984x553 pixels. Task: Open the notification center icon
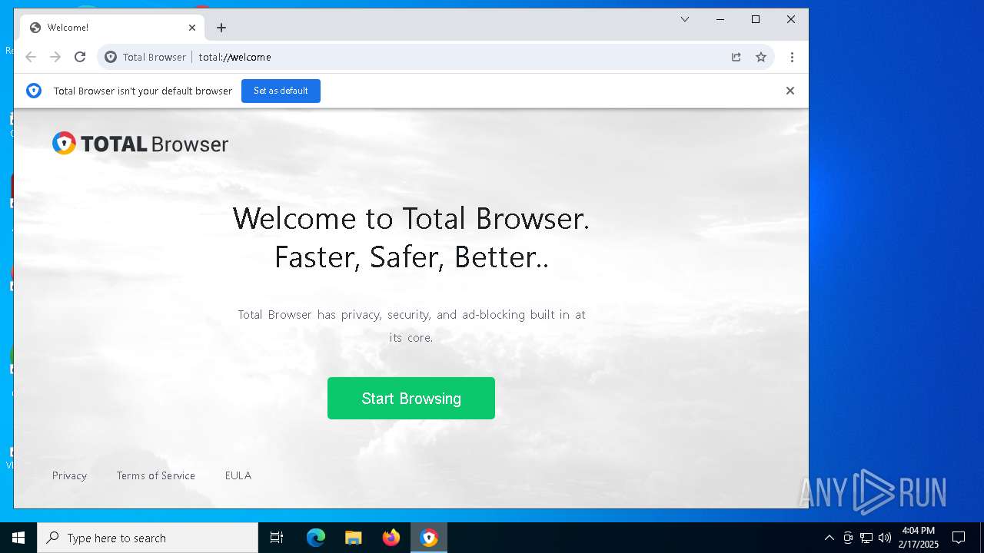click(959, 538)
